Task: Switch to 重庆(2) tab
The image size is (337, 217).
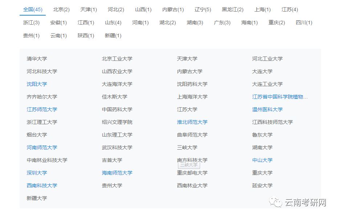Action: pyautogui.click(x=277, y=22)
